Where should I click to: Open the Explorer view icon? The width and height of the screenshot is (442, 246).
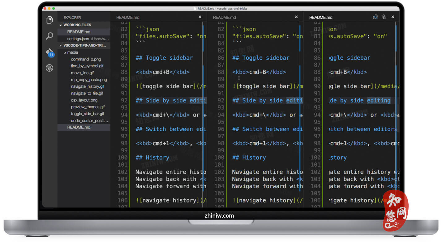click(x=49, y=20)
